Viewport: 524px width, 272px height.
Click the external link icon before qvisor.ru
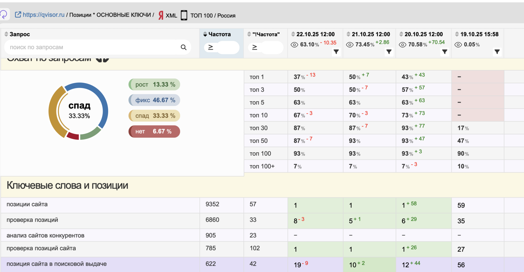[x=18, y=15]
